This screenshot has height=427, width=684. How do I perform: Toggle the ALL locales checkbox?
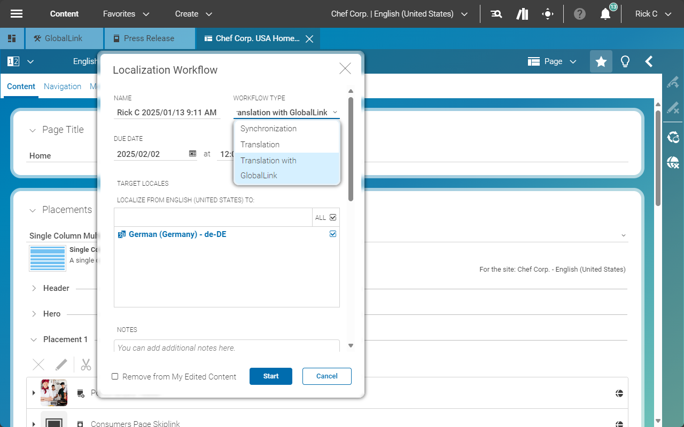[x=332, y=217]
